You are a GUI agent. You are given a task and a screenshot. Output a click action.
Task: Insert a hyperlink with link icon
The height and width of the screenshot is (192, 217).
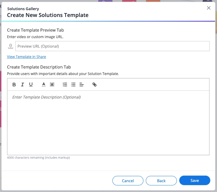coord(94,85)
